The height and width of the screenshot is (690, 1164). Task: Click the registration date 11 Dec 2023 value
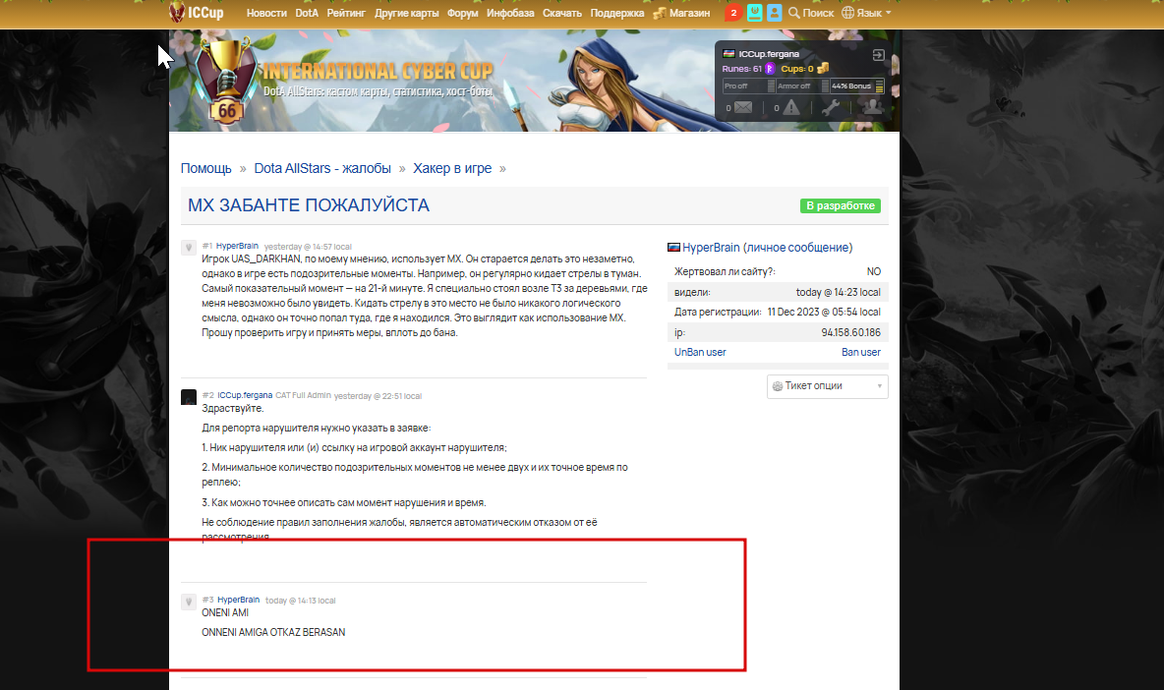point(824,312)
